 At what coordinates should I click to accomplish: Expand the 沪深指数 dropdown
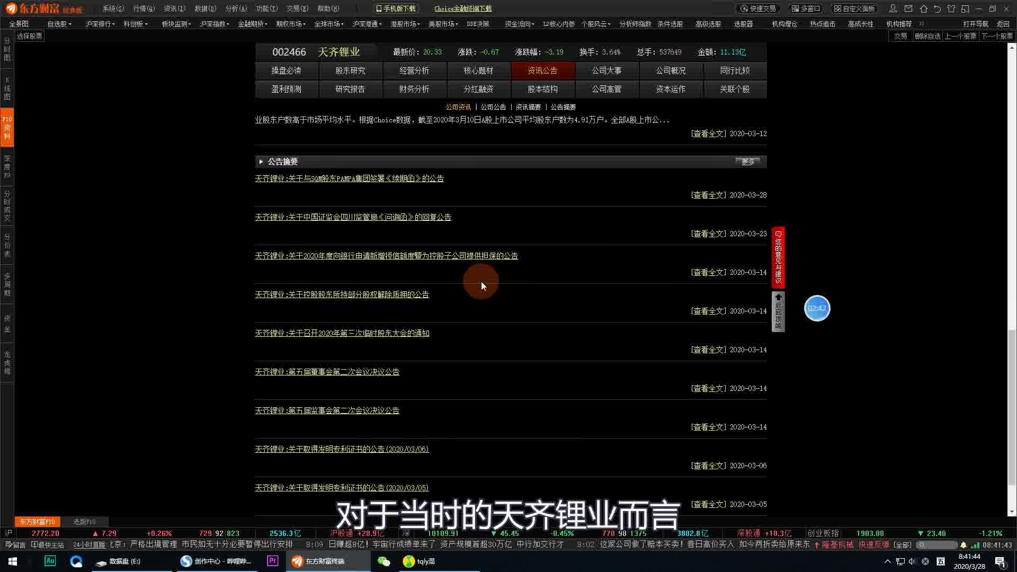(x=215, y=24)
